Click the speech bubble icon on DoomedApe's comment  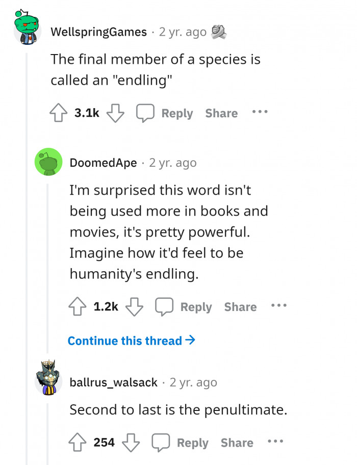pos(164,306)
